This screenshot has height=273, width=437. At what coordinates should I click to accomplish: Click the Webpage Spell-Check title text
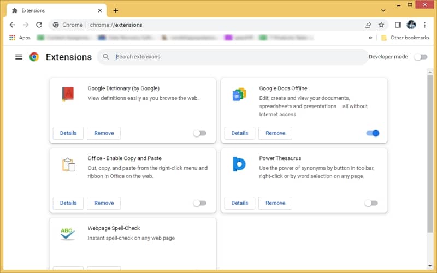(114, 228)
